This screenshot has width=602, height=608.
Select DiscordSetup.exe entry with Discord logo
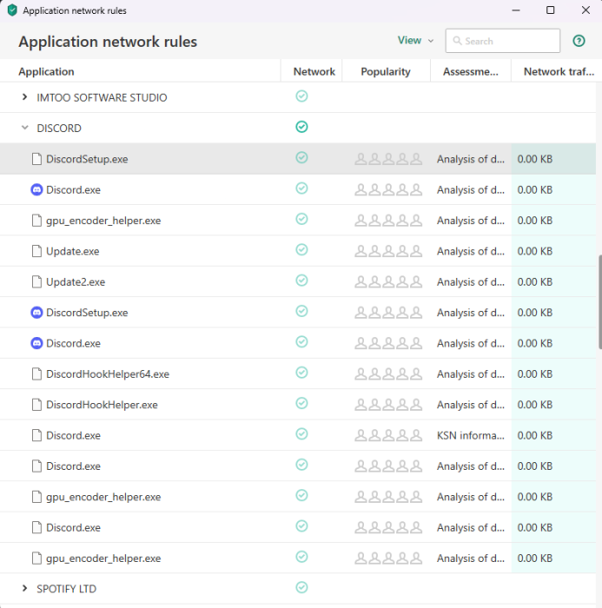tap(87, 313)
